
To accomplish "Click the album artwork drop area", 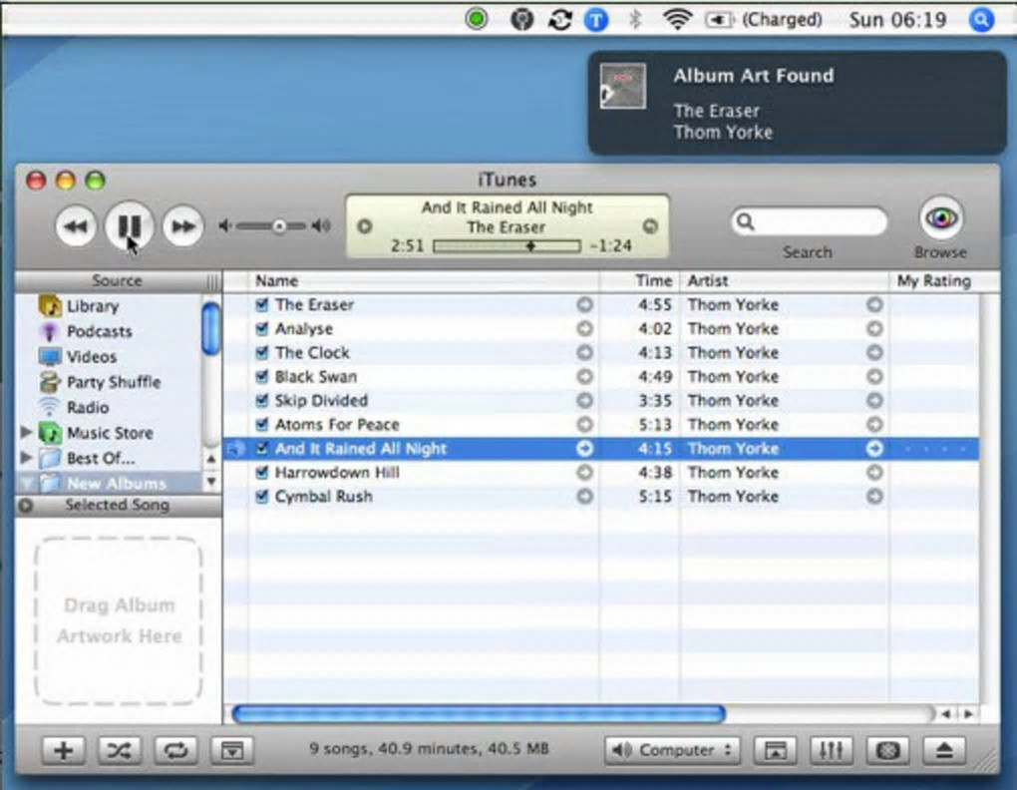I will point(118,620).
